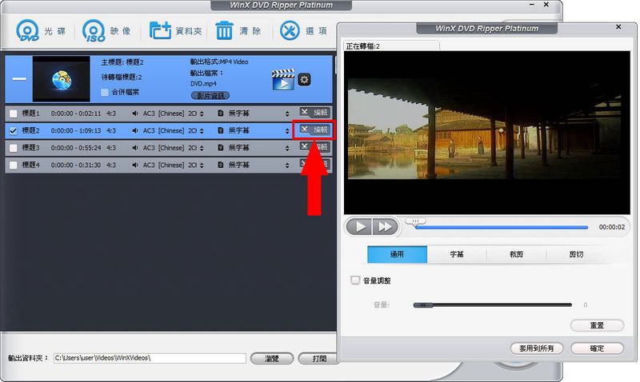Open subtitle dropdown for 標題2

pos(287,131)
